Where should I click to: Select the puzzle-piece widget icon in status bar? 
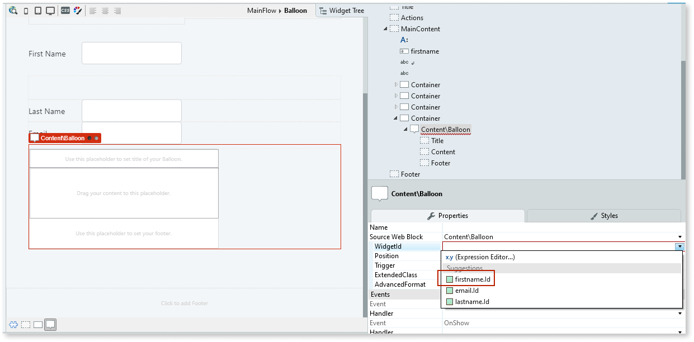coord(13,324)
